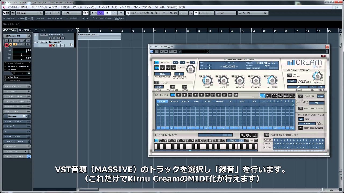344x193 pixels.
Task: Select the LENGTH tab in pattern editor
Action: point(185,101)
